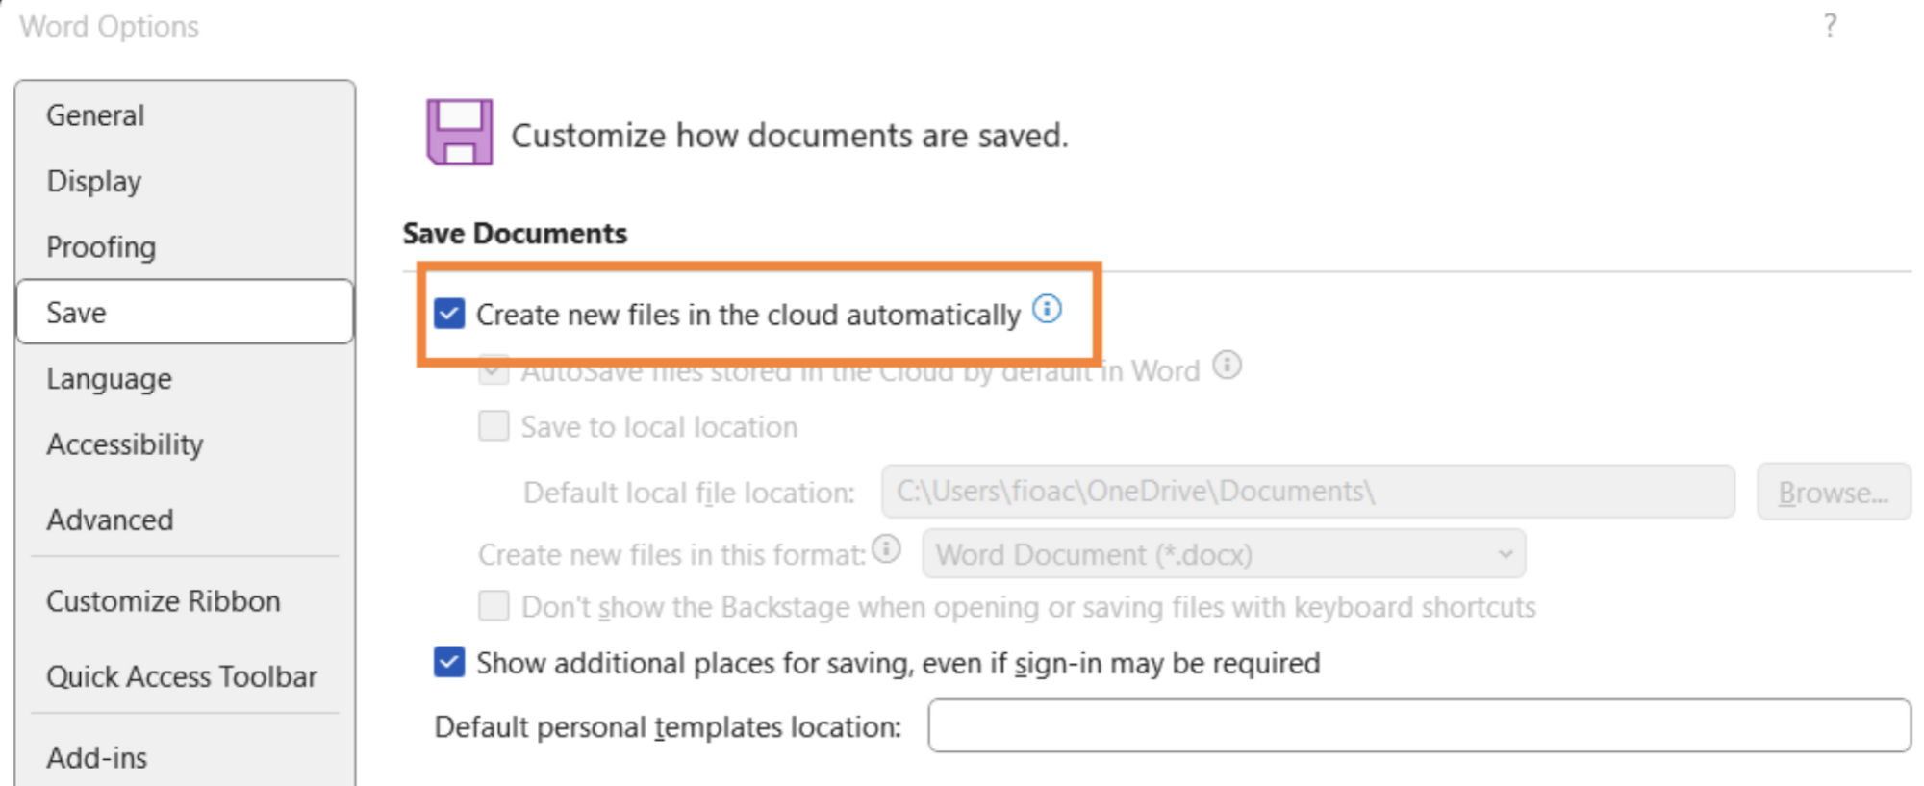Uncheck Create new files in the cloud automatically

(x=449, y=314)
